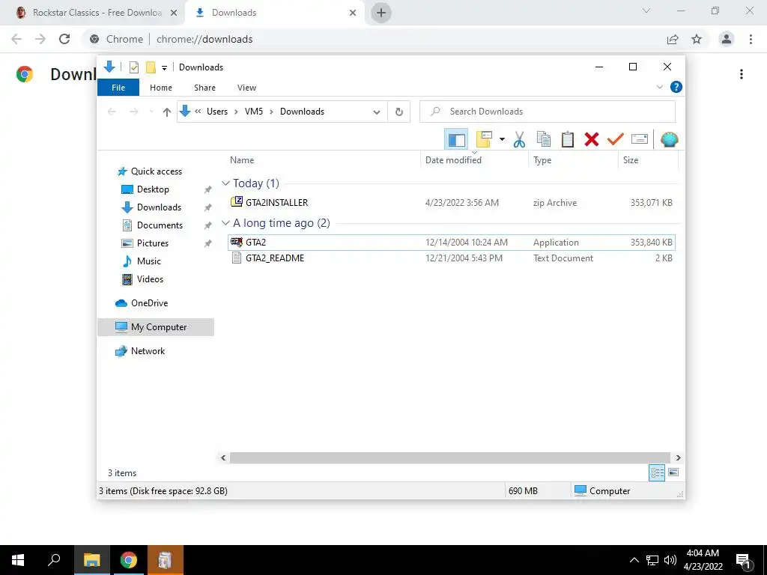Click the Explorer Back arrow button
Viewport: 767px width, 575px height.
coord(112,112)
